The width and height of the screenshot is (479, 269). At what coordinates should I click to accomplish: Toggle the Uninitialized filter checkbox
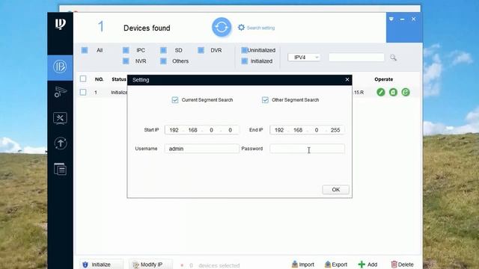[244, 50]
